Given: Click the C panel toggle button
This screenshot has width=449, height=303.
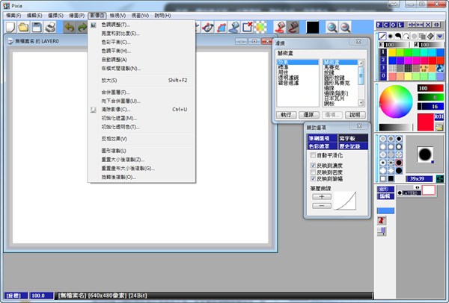Looking at the screenshot, I should click(x=386, y=25).
